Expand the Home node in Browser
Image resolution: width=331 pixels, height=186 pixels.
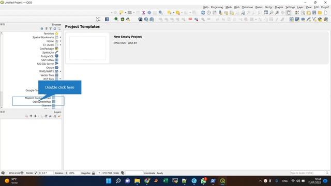pyautogui.click(x=61, y=41)
